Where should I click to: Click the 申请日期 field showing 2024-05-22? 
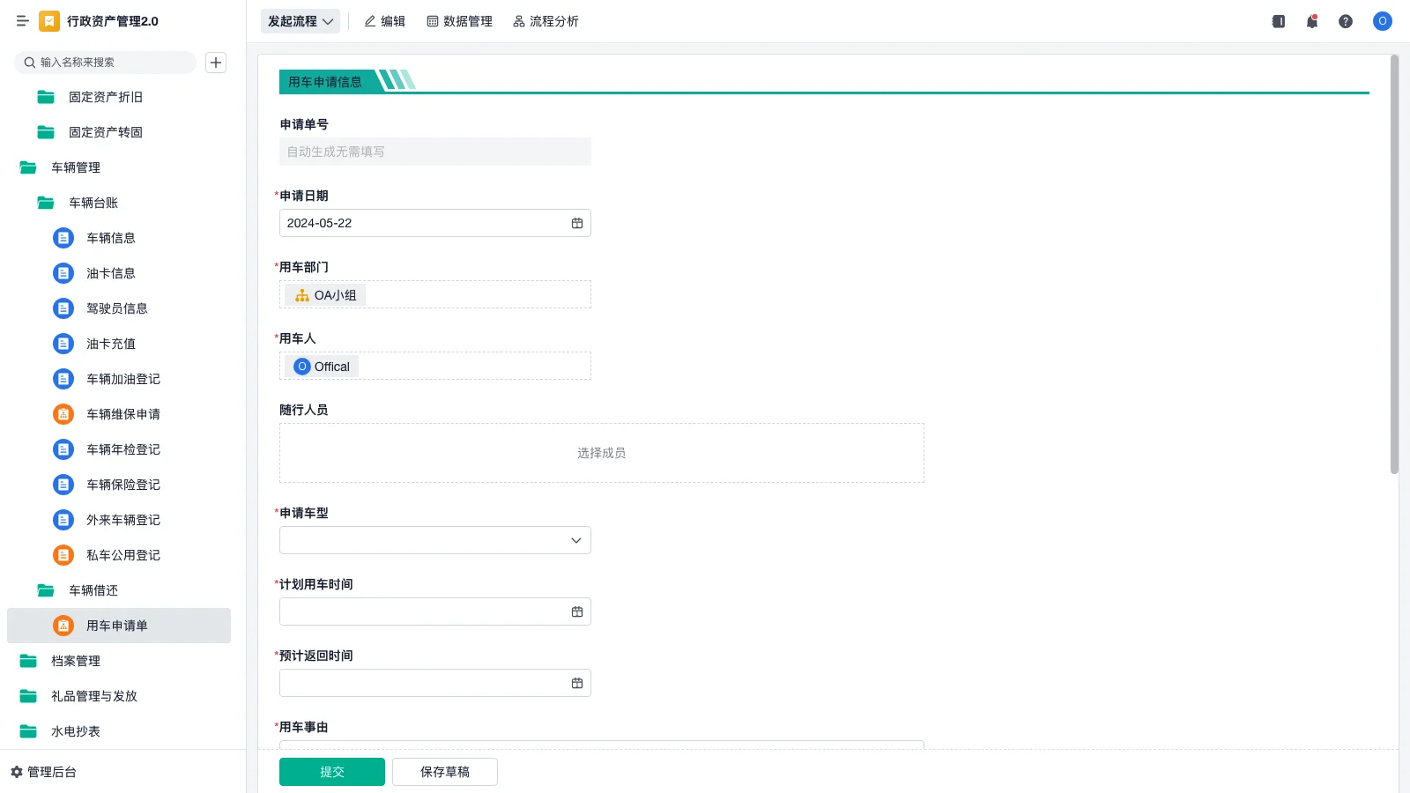pyautogui.click(x=435, y=223)
